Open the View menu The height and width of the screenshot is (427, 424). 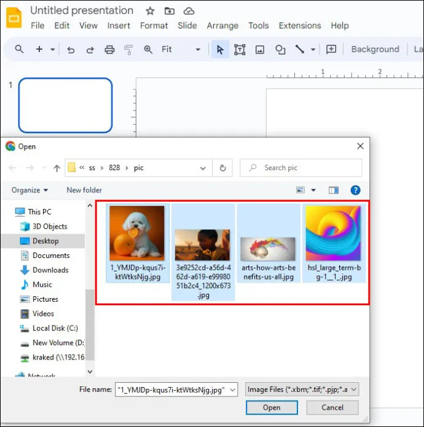click(88, 26)
